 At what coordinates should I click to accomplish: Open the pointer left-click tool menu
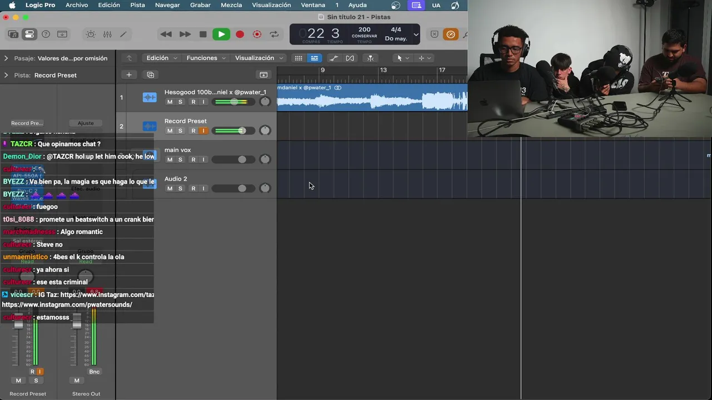pyautogui.click(x=403, y=58)
